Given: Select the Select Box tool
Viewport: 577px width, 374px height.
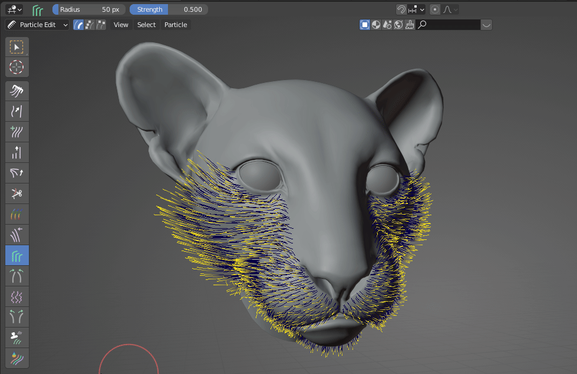Looking at the screenshot, I should point(17,47).
